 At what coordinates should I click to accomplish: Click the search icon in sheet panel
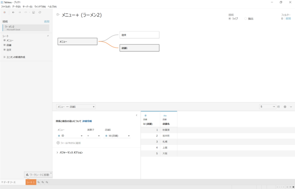click(48, 35)
